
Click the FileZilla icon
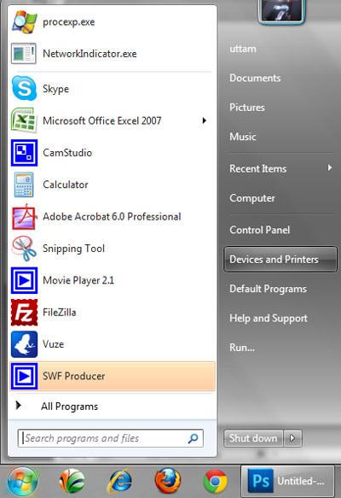tap(24, 312)
